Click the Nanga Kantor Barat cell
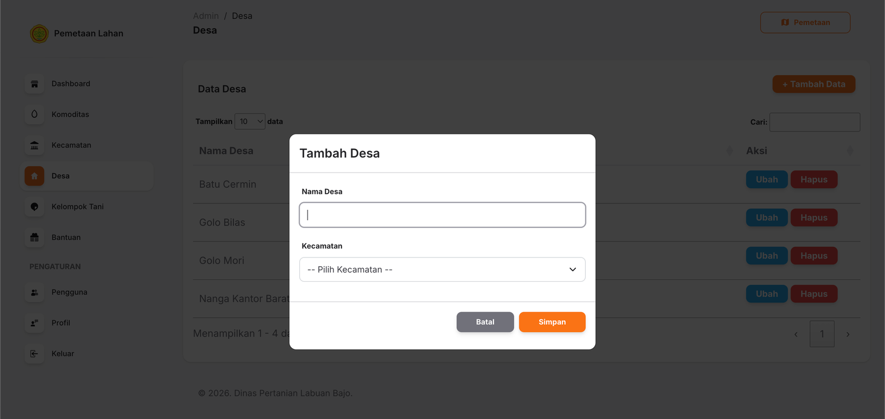This screenshot has height=419, width=885. (244, 299)
